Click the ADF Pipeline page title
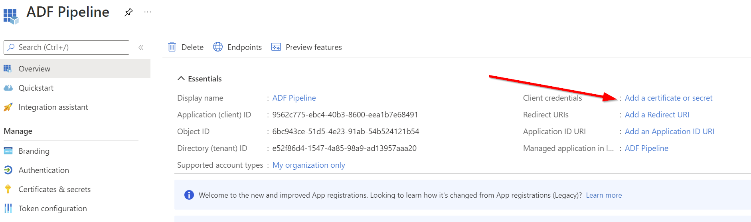This screenshot has width=751, height=222. (68, 12)
